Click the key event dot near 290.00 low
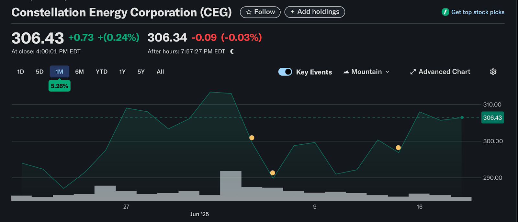Image resolution: width=518 pixels, height=222 pixels. [x=273, y=173]
